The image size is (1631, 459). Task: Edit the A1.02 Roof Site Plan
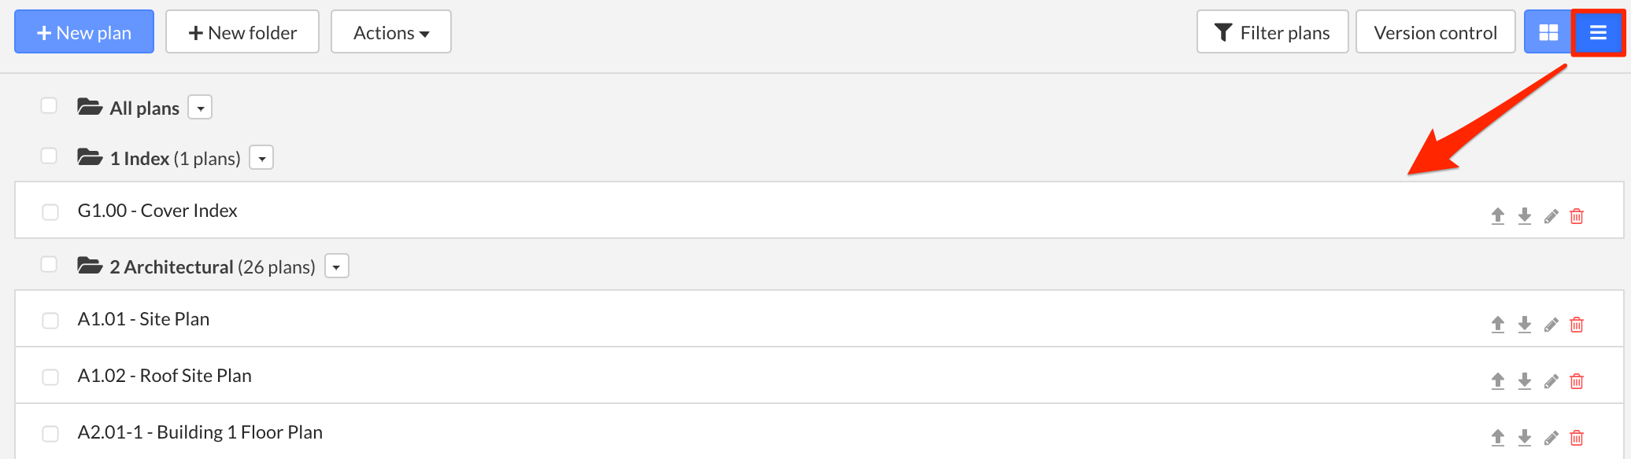coord(1551,381)
